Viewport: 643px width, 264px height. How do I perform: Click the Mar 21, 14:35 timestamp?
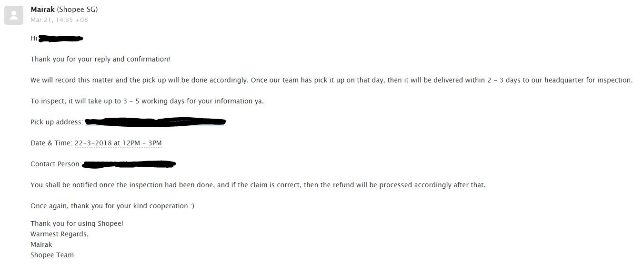59,20
